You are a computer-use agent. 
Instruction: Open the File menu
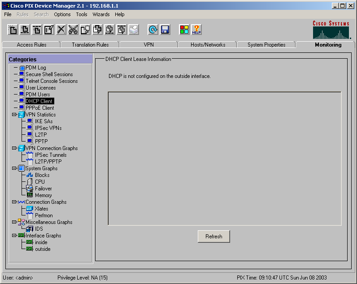(8, 14)
